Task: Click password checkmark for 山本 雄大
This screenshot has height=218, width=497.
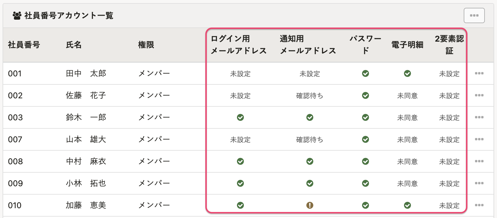Action: coord(365,139)
